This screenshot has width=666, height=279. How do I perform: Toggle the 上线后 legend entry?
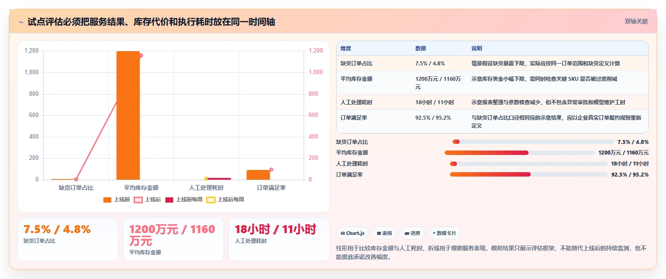pos(148,200)
